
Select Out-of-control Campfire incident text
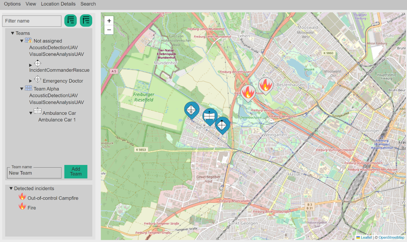(53, 198)
